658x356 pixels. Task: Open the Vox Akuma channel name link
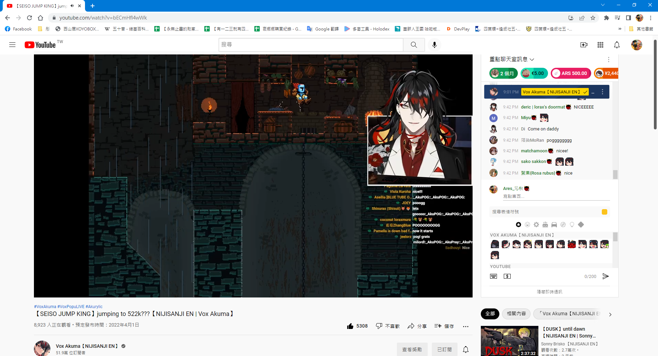(x=87, y=346)
